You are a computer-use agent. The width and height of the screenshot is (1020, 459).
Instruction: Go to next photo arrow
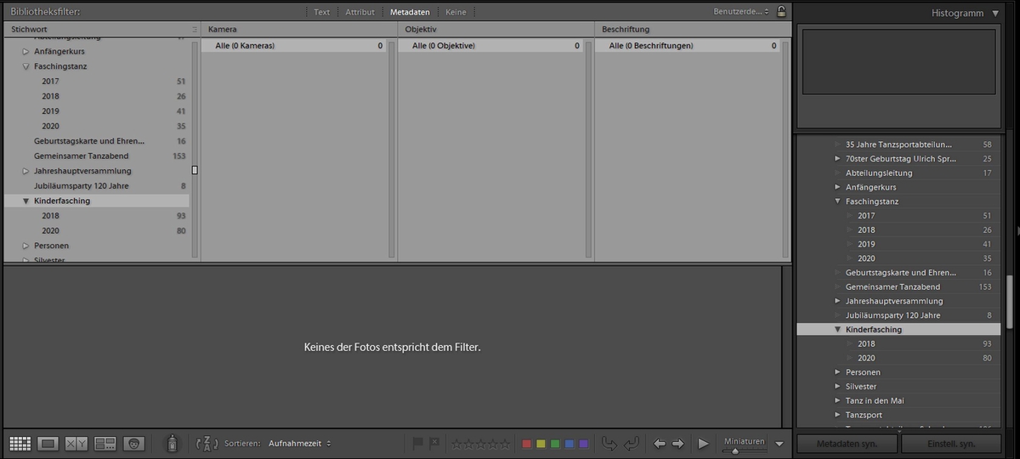(x=677, y=444)
